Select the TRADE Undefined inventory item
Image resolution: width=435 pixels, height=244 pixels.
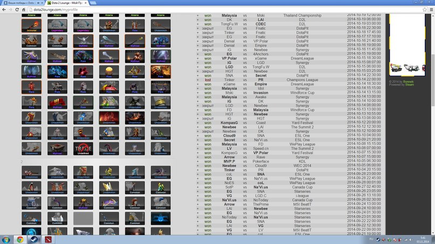point(83,149)
